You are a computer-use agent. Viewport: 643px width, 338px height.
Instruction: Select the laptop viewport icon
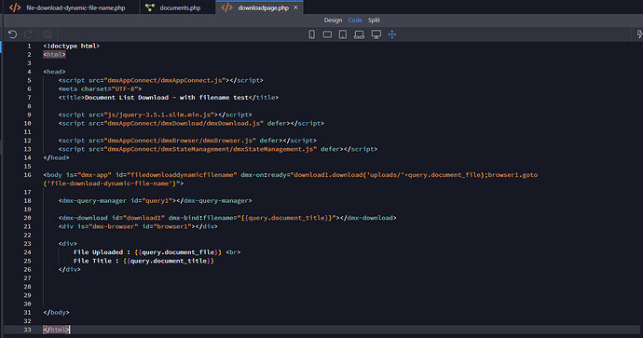(x=359, y=34)
